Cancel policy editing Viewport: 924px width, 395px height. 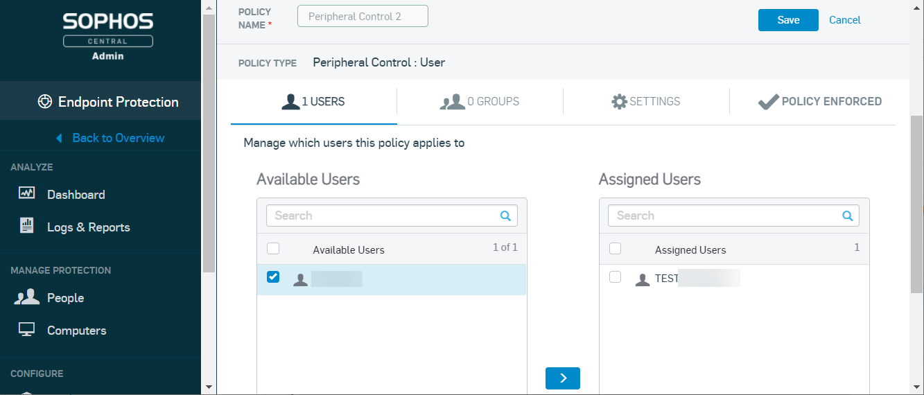[x=844, y=20]
